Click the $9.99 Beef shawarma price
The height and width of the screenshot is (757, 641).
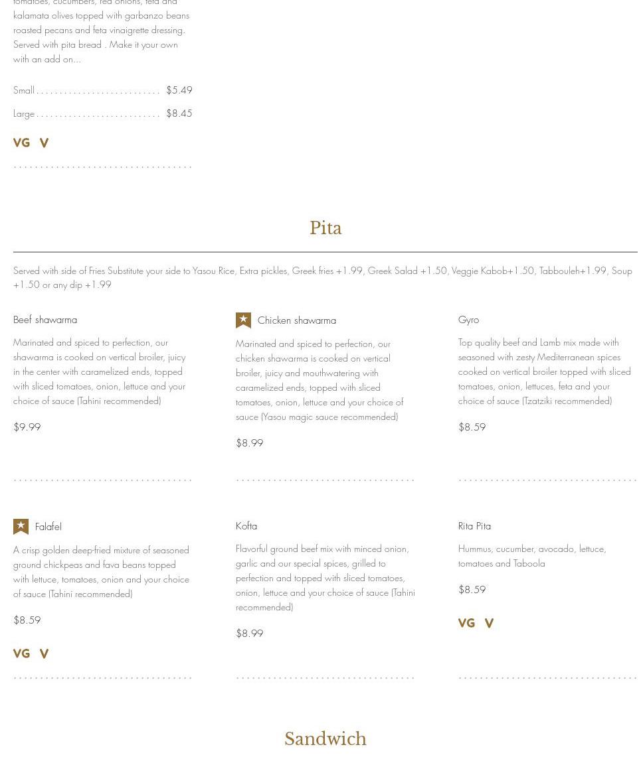coord(27,427)
